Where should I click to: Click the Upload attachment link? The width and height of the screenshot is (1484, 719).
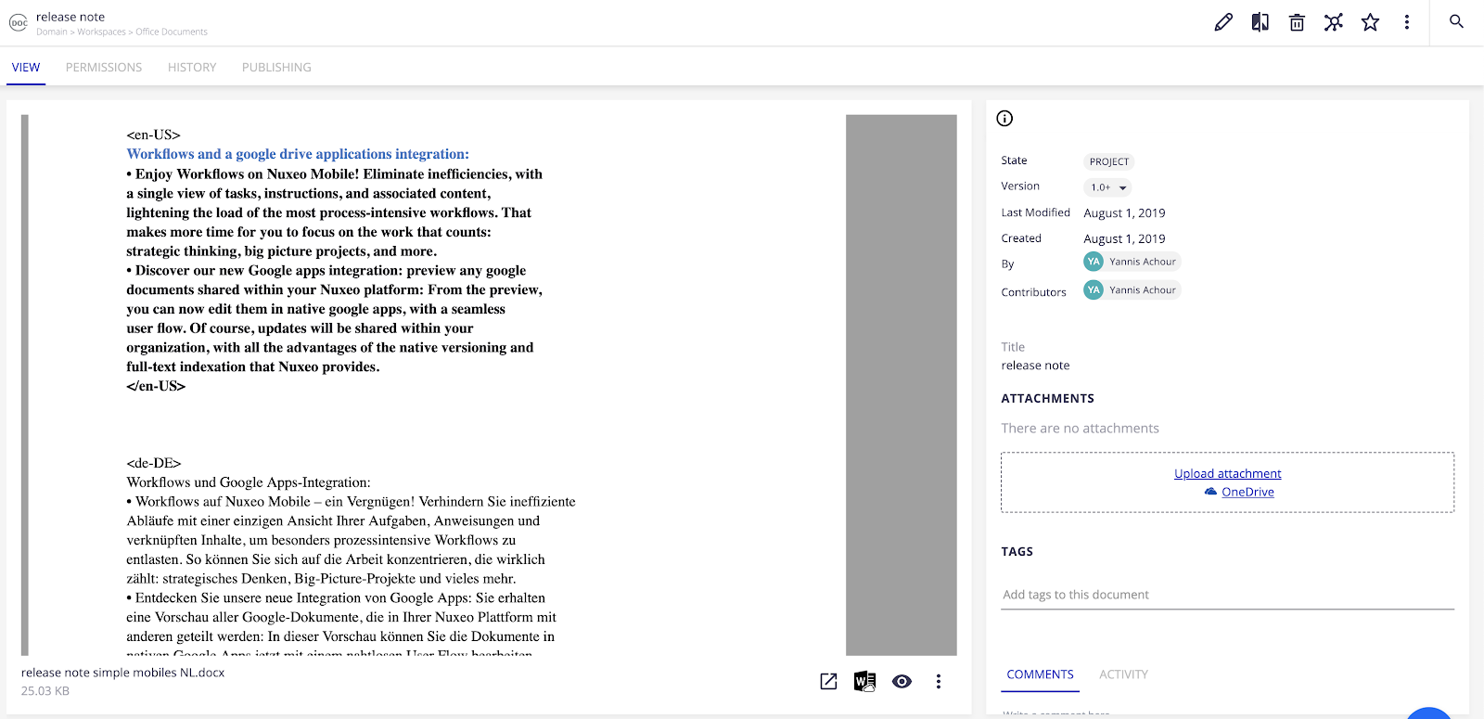pos(1228,473)
